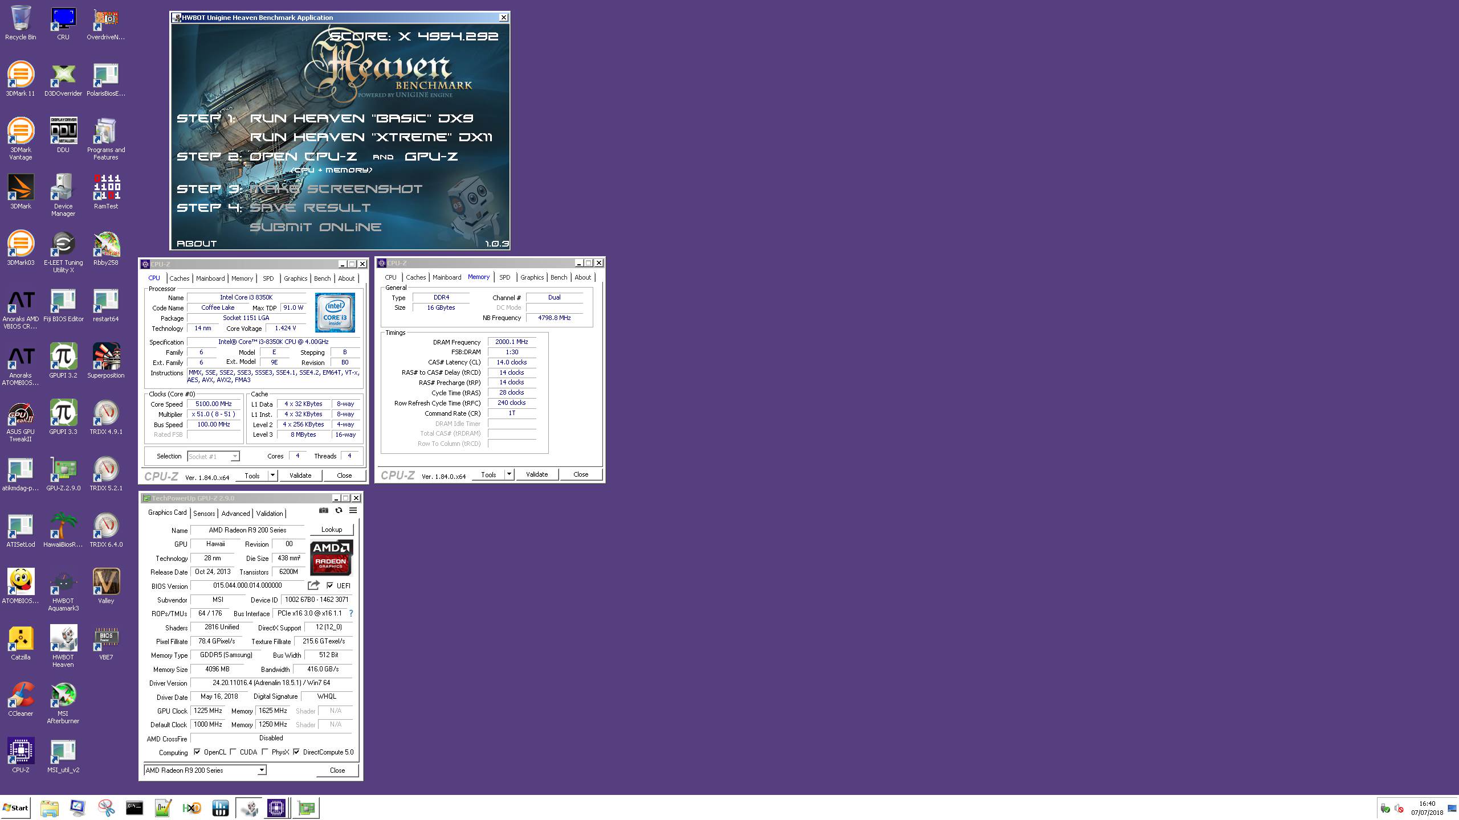The image size is (1459, 820).
Task: Switch to Caches tab in left CPU-Z window
Action: 179,278
